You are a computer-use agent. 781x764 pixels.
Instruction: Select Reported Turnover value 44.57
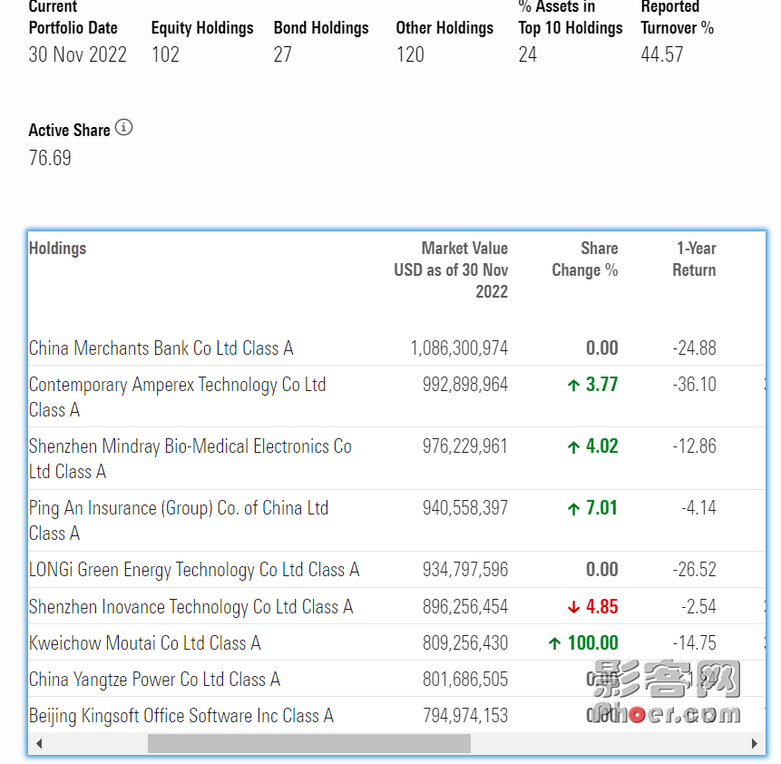coord(662,54)
